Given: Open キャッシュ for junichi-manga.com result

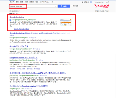Looking at the screenshot, I should click(x=43, y=76).
